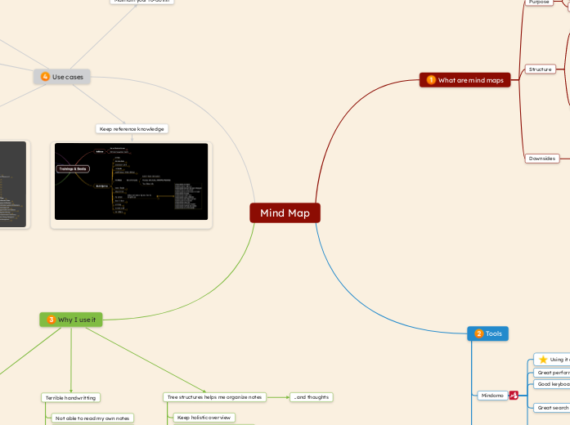Screen dimensions: 570x425
Task: Select the Keep holistic overview node
Action: [x=204, y=418]
